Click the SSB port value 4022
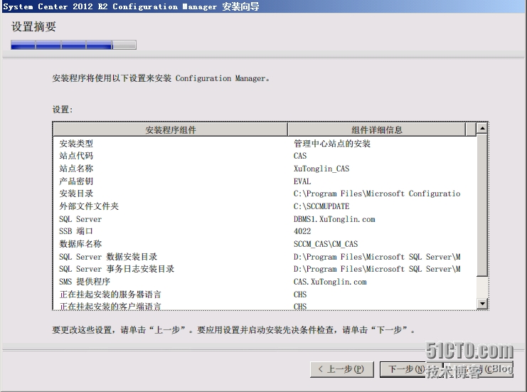Screen dimensions: 527x392 [x=302, y=231]
